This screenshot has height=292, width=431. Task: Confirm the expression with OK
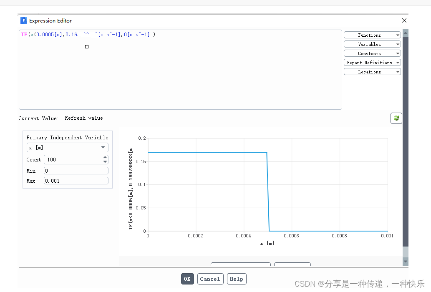pos(187,279)
